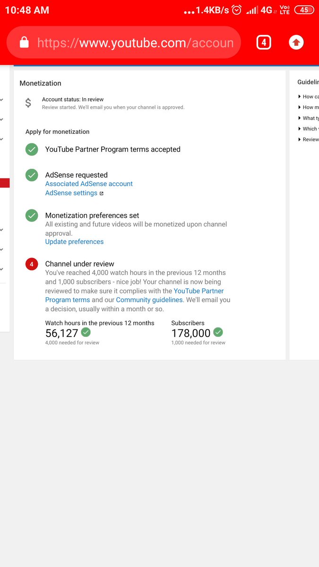Open the Community guidelines link
This screenshot has width=319, height=567.
click(149, 300)
